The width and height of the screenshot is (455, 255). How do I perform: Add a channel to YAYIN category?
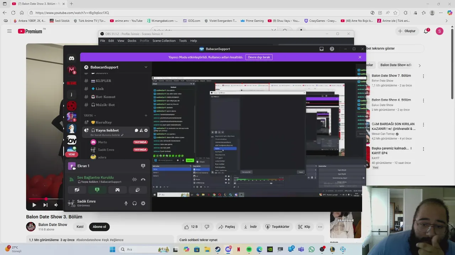coord(146,115)
